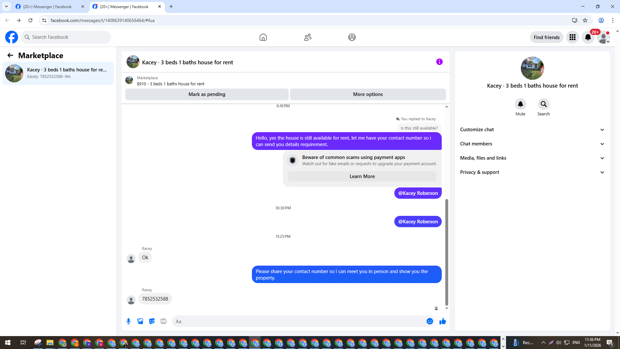Open the account profile menu
The width and height of the screenshot is (620, 349).
pyautogui.click(x=604, y=37)
